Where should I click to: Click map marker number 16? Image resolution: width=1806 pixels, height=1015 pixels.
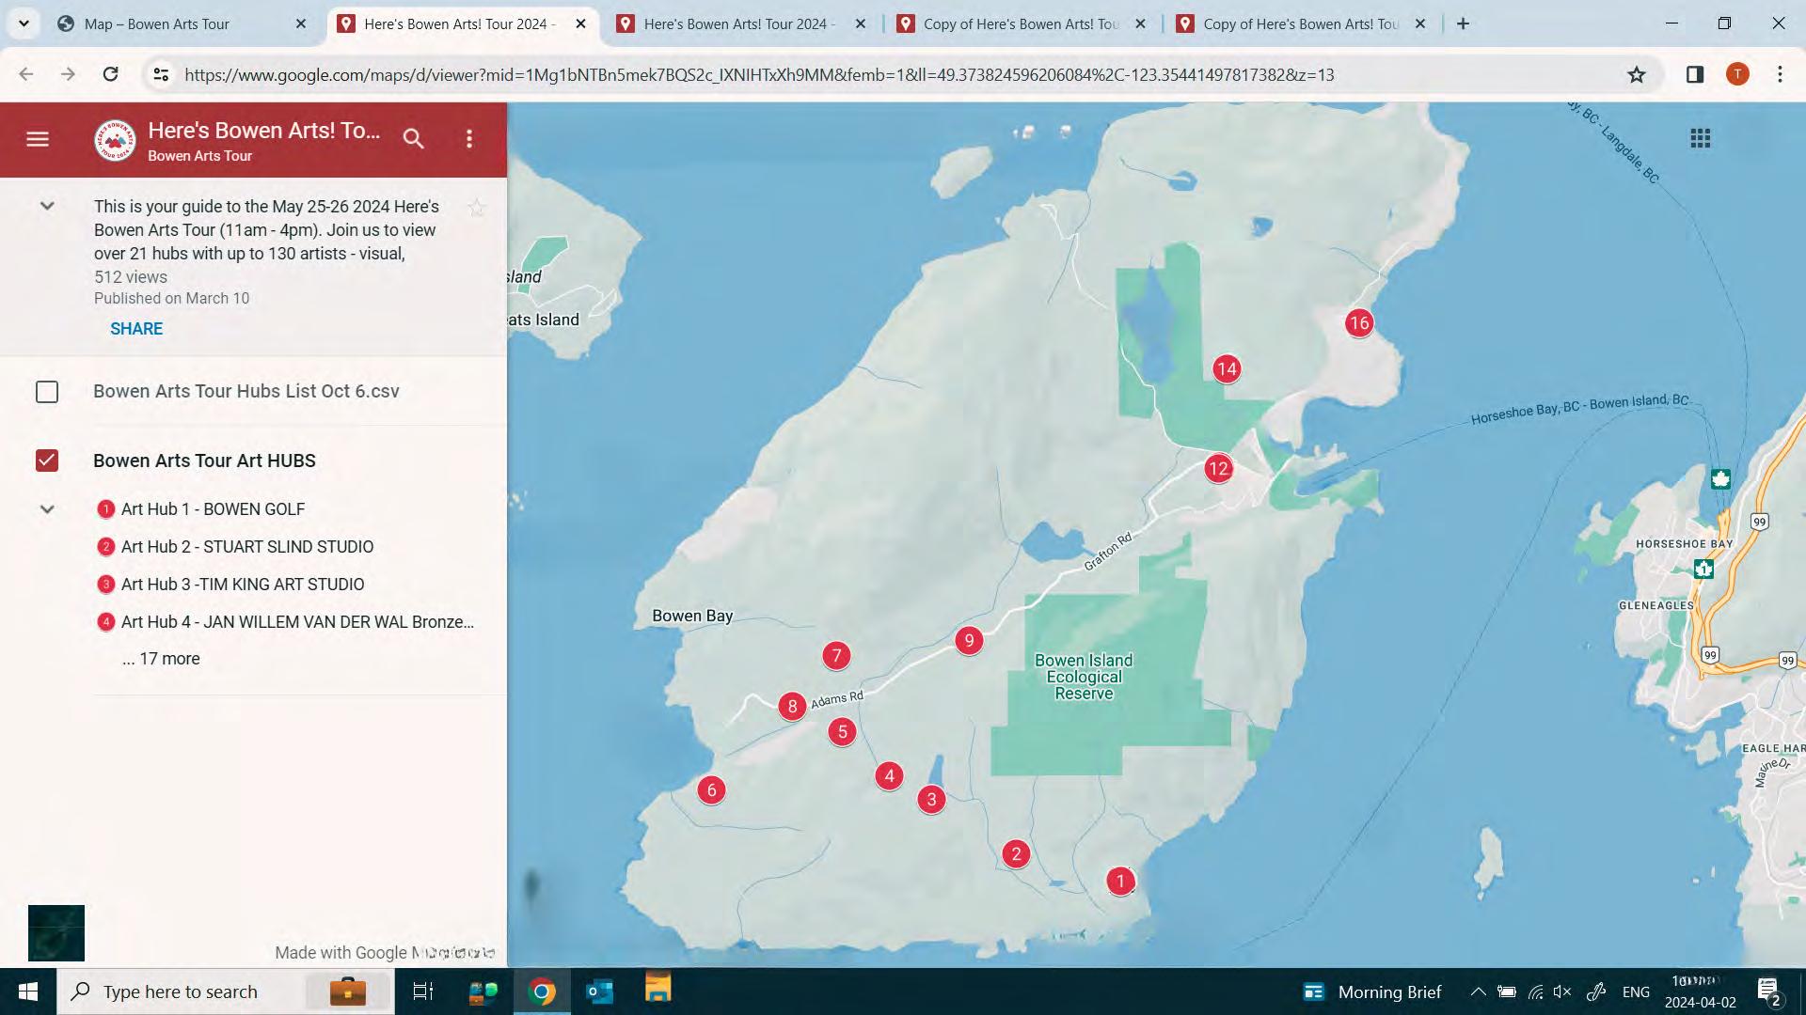coord(1358,323)
